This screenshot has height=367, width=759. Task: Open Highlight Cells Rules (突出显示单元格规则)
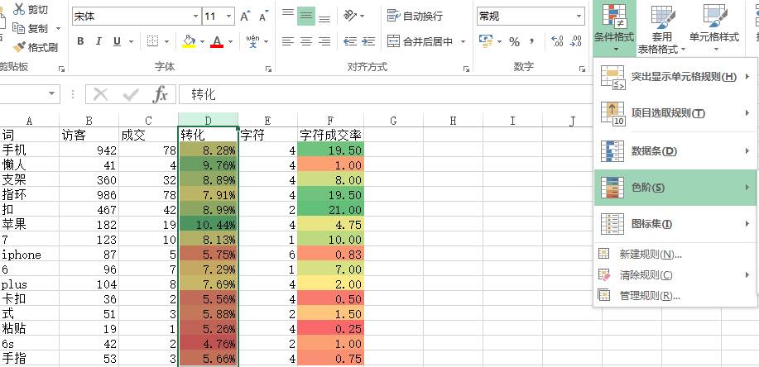click(x=675, y=77)
